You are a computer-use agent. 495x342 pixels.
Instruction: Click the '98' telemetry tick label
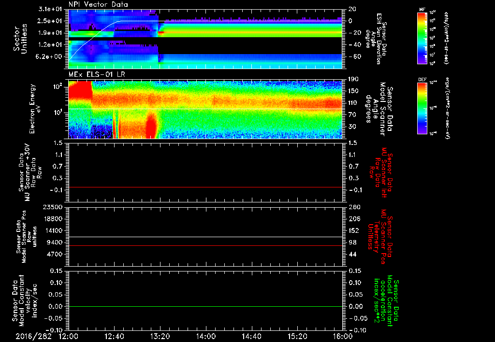(x=352, y=242)
